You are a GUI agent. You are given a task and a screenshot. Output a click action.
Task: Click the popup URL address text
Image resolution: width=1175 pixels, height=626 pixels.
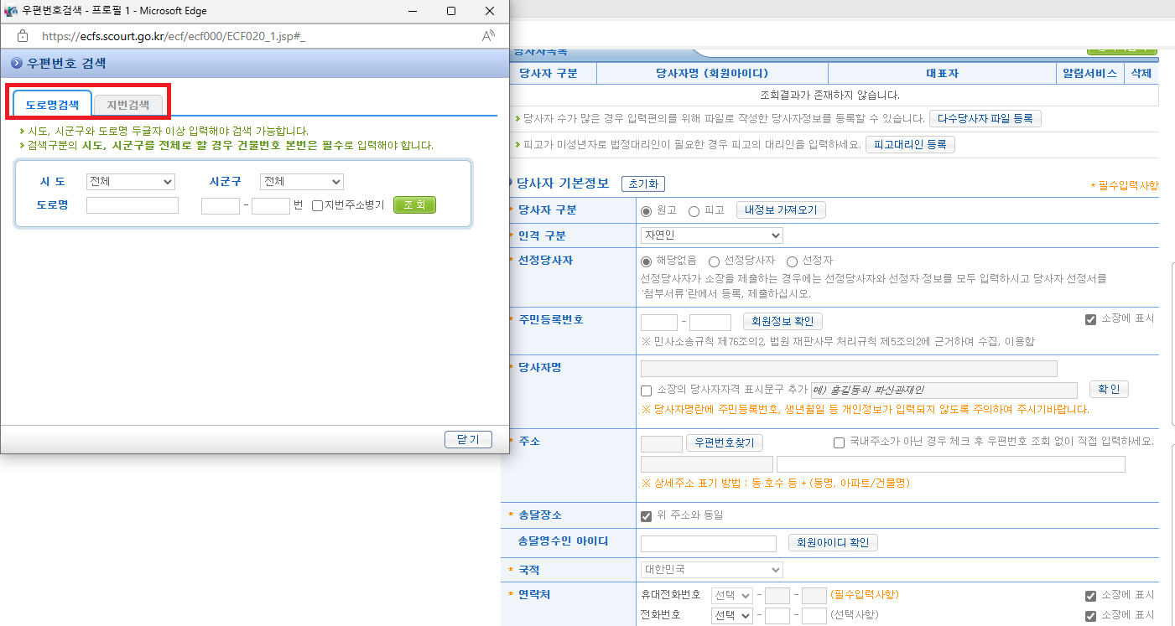tap(174, 37)
